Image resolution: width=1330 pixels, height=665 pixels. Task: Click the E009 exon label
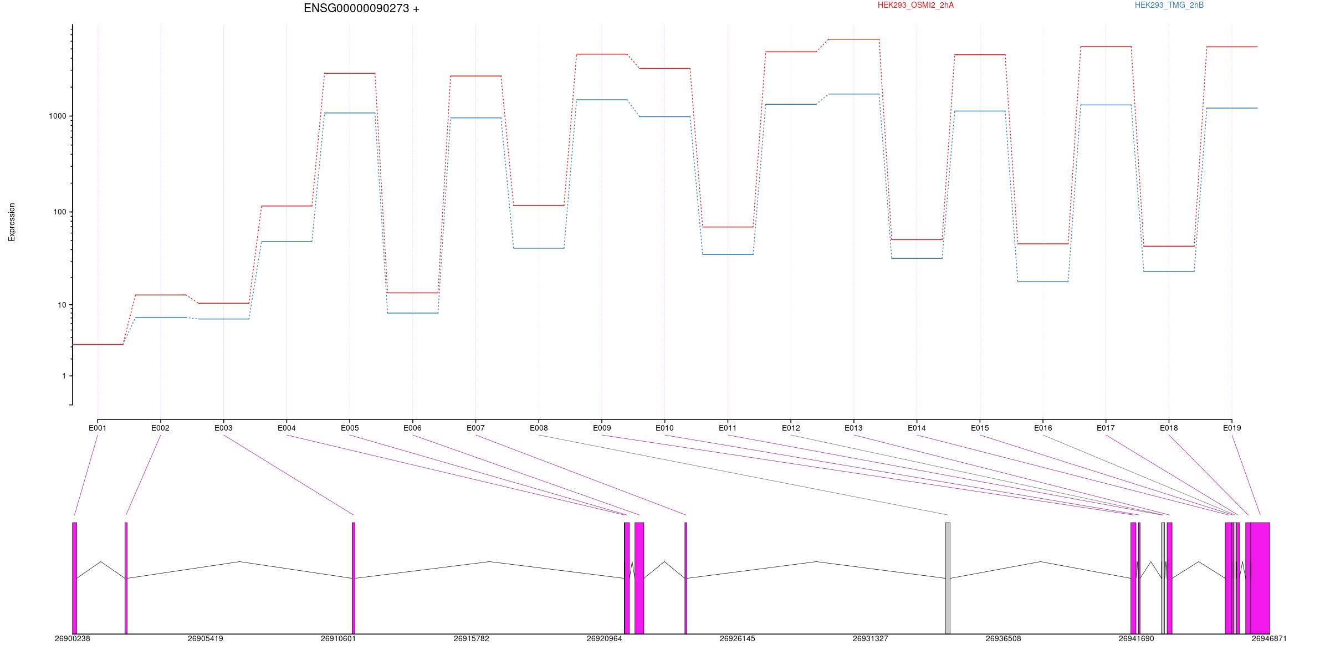pos(602,428)
